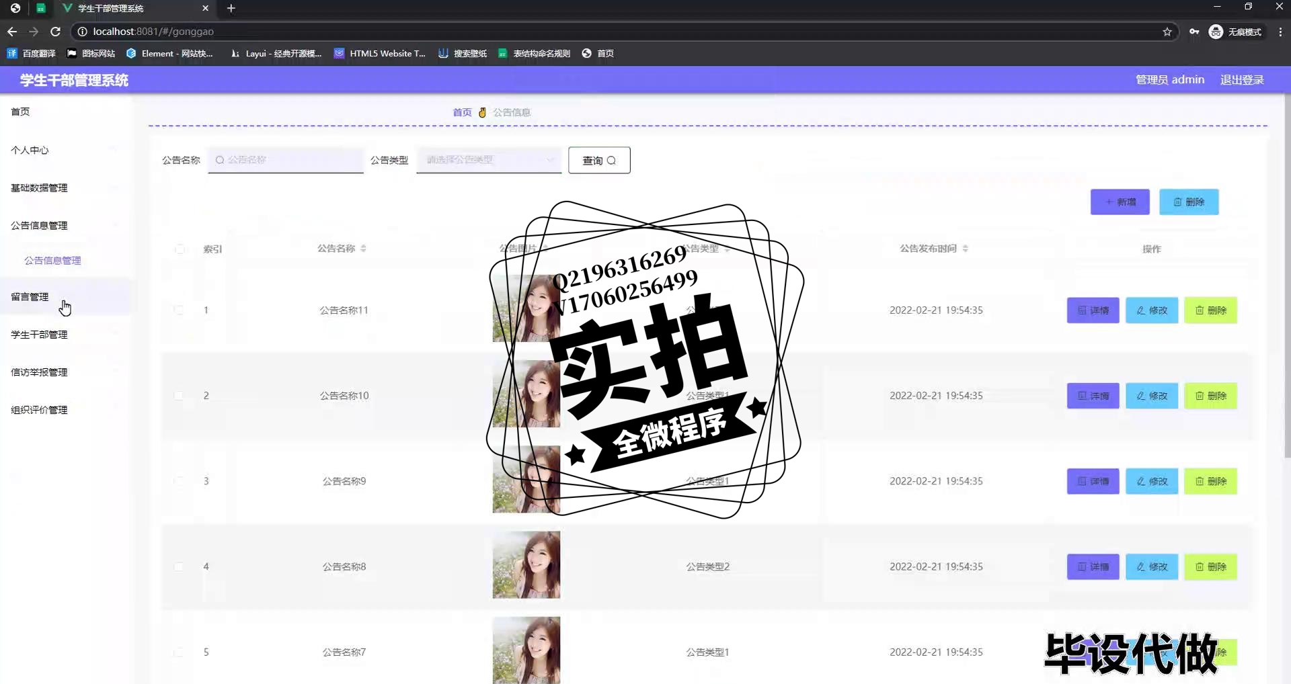The width and height of the screenshot is (1291, 684).
Task: Click 修改 for row 公告名称11
Action: click(x=1152, y=310)
